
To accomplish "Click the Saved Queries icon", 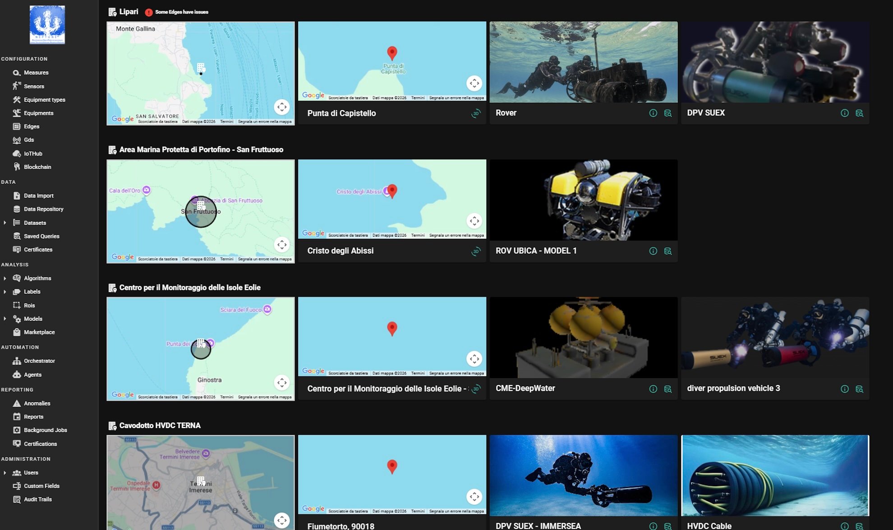I will 17,236.
